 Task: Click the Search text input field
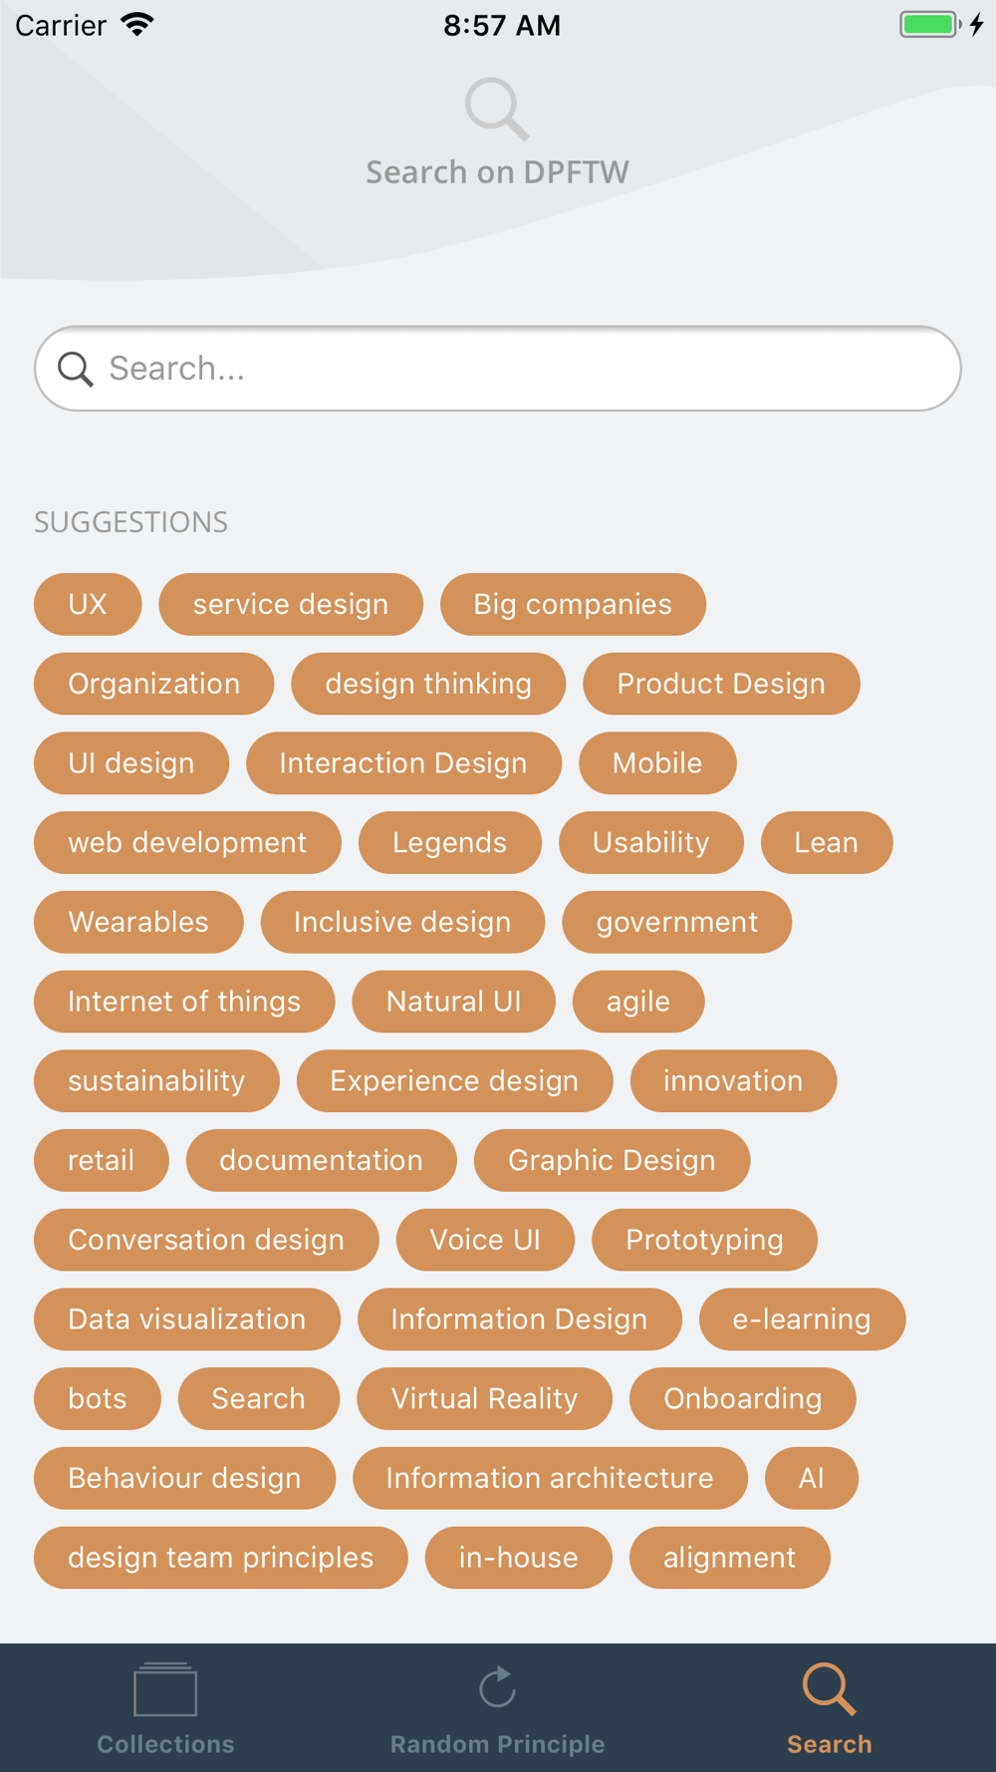[518, 369]
